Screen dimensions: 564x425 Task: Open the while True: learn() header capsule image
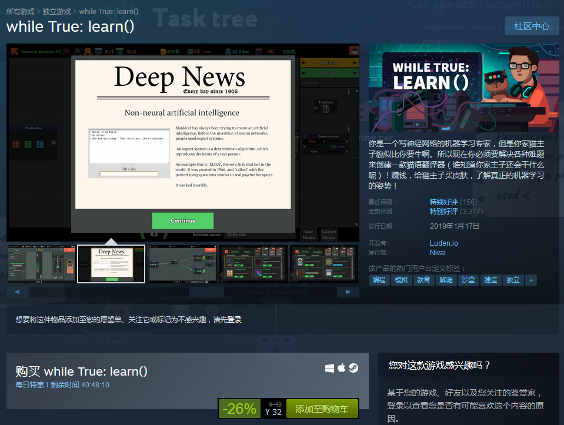click(463, 88)
